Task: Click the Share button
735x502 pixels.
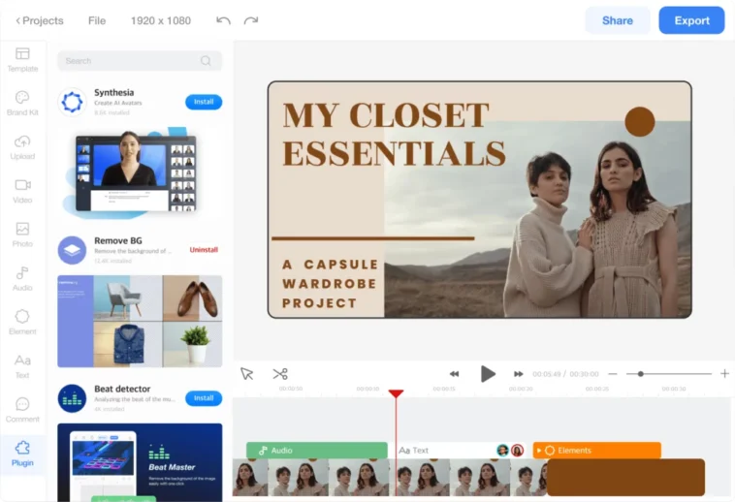Action: [x=618, y=20]
